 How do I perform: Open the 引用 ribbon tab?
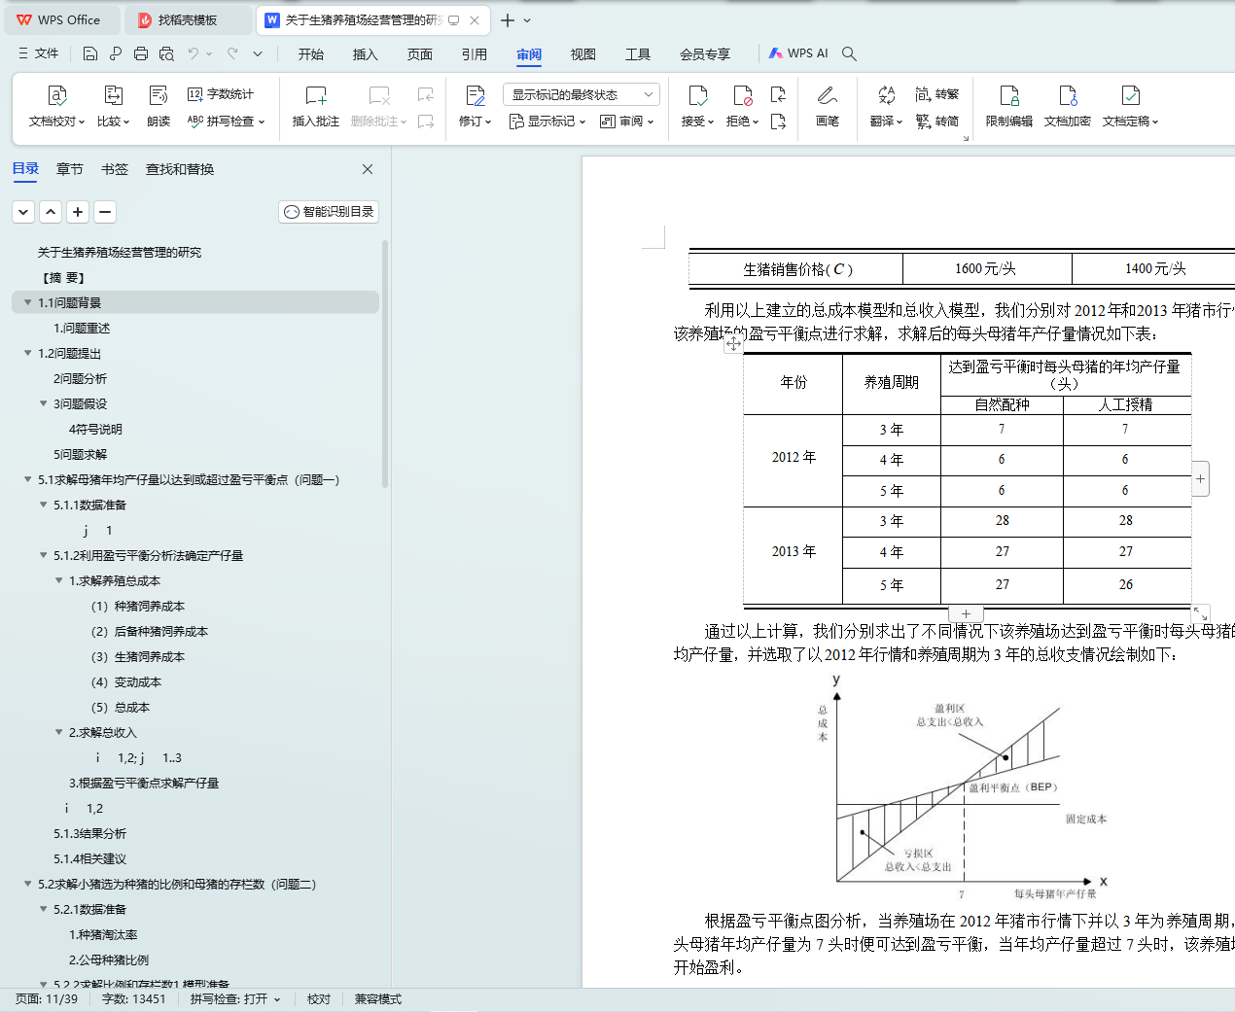(x=475, y=54)
